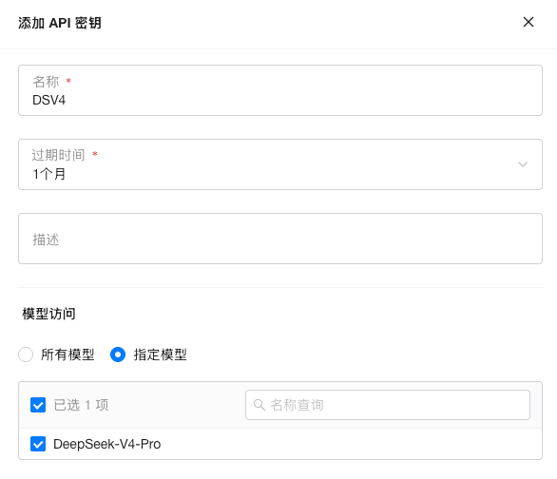
Task: Focus the 名称查询 search box
Action: [x=388, y=405]
